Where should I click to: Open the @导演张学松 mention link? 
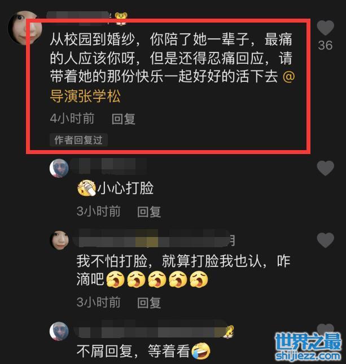point(172,86)
